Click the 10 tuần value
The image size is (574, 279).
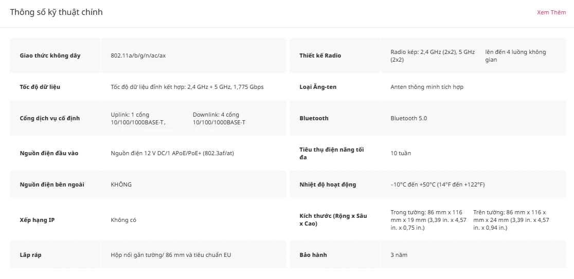[x=401, y=153]
